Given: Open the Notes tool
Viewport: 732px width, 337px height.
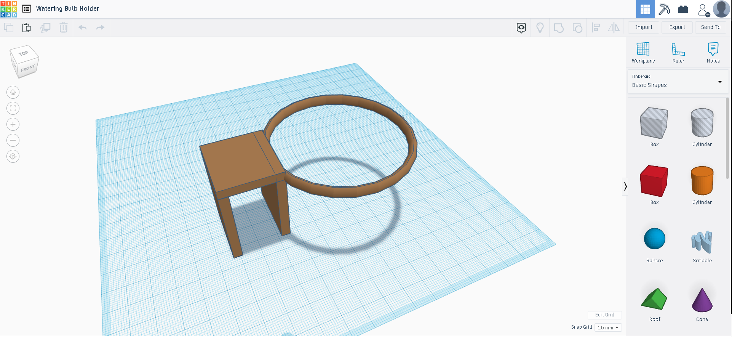Looking at the screenshot, I should click(x=713, y=53).
